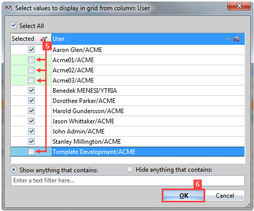Select the Dorothee Parker/ACME row text
The width and height of the screenshot is (254, 211).
coord(84,101)
